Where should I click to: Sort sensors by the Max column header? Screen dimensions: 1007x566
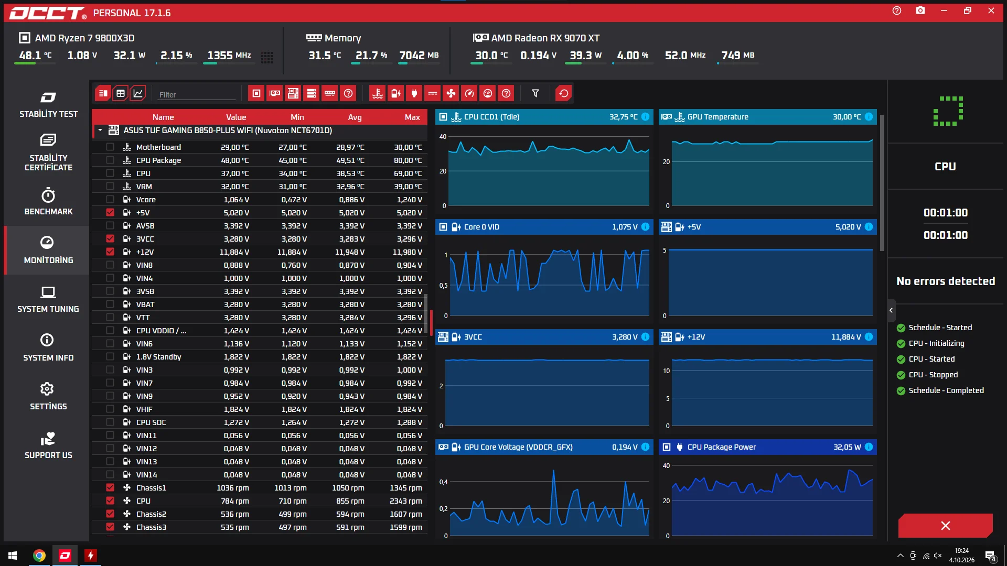[412, 117]
